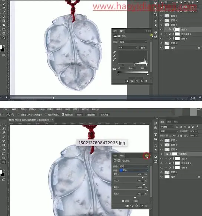This screenshot has width=202, height=216.
Task: Select the Brush tool in lower window toolbar
Action: [4, 137]
